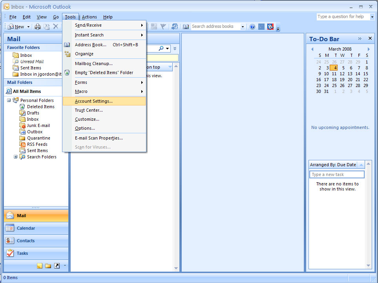378x283 pixels.
Task: Choose Customize in the Tools menu
Action: click(x=104, y=120)
